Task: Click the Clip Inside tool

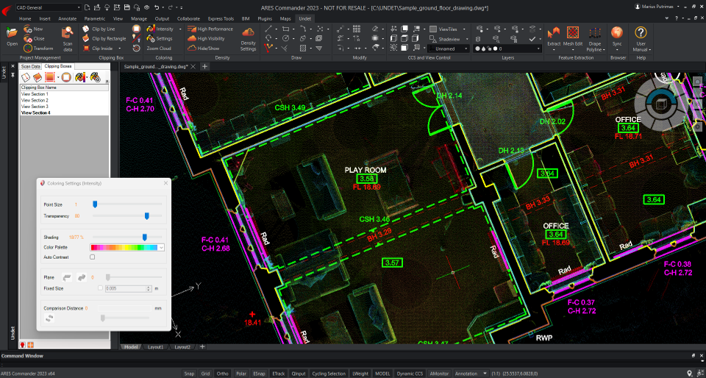Action: click(x=98, y=48)
